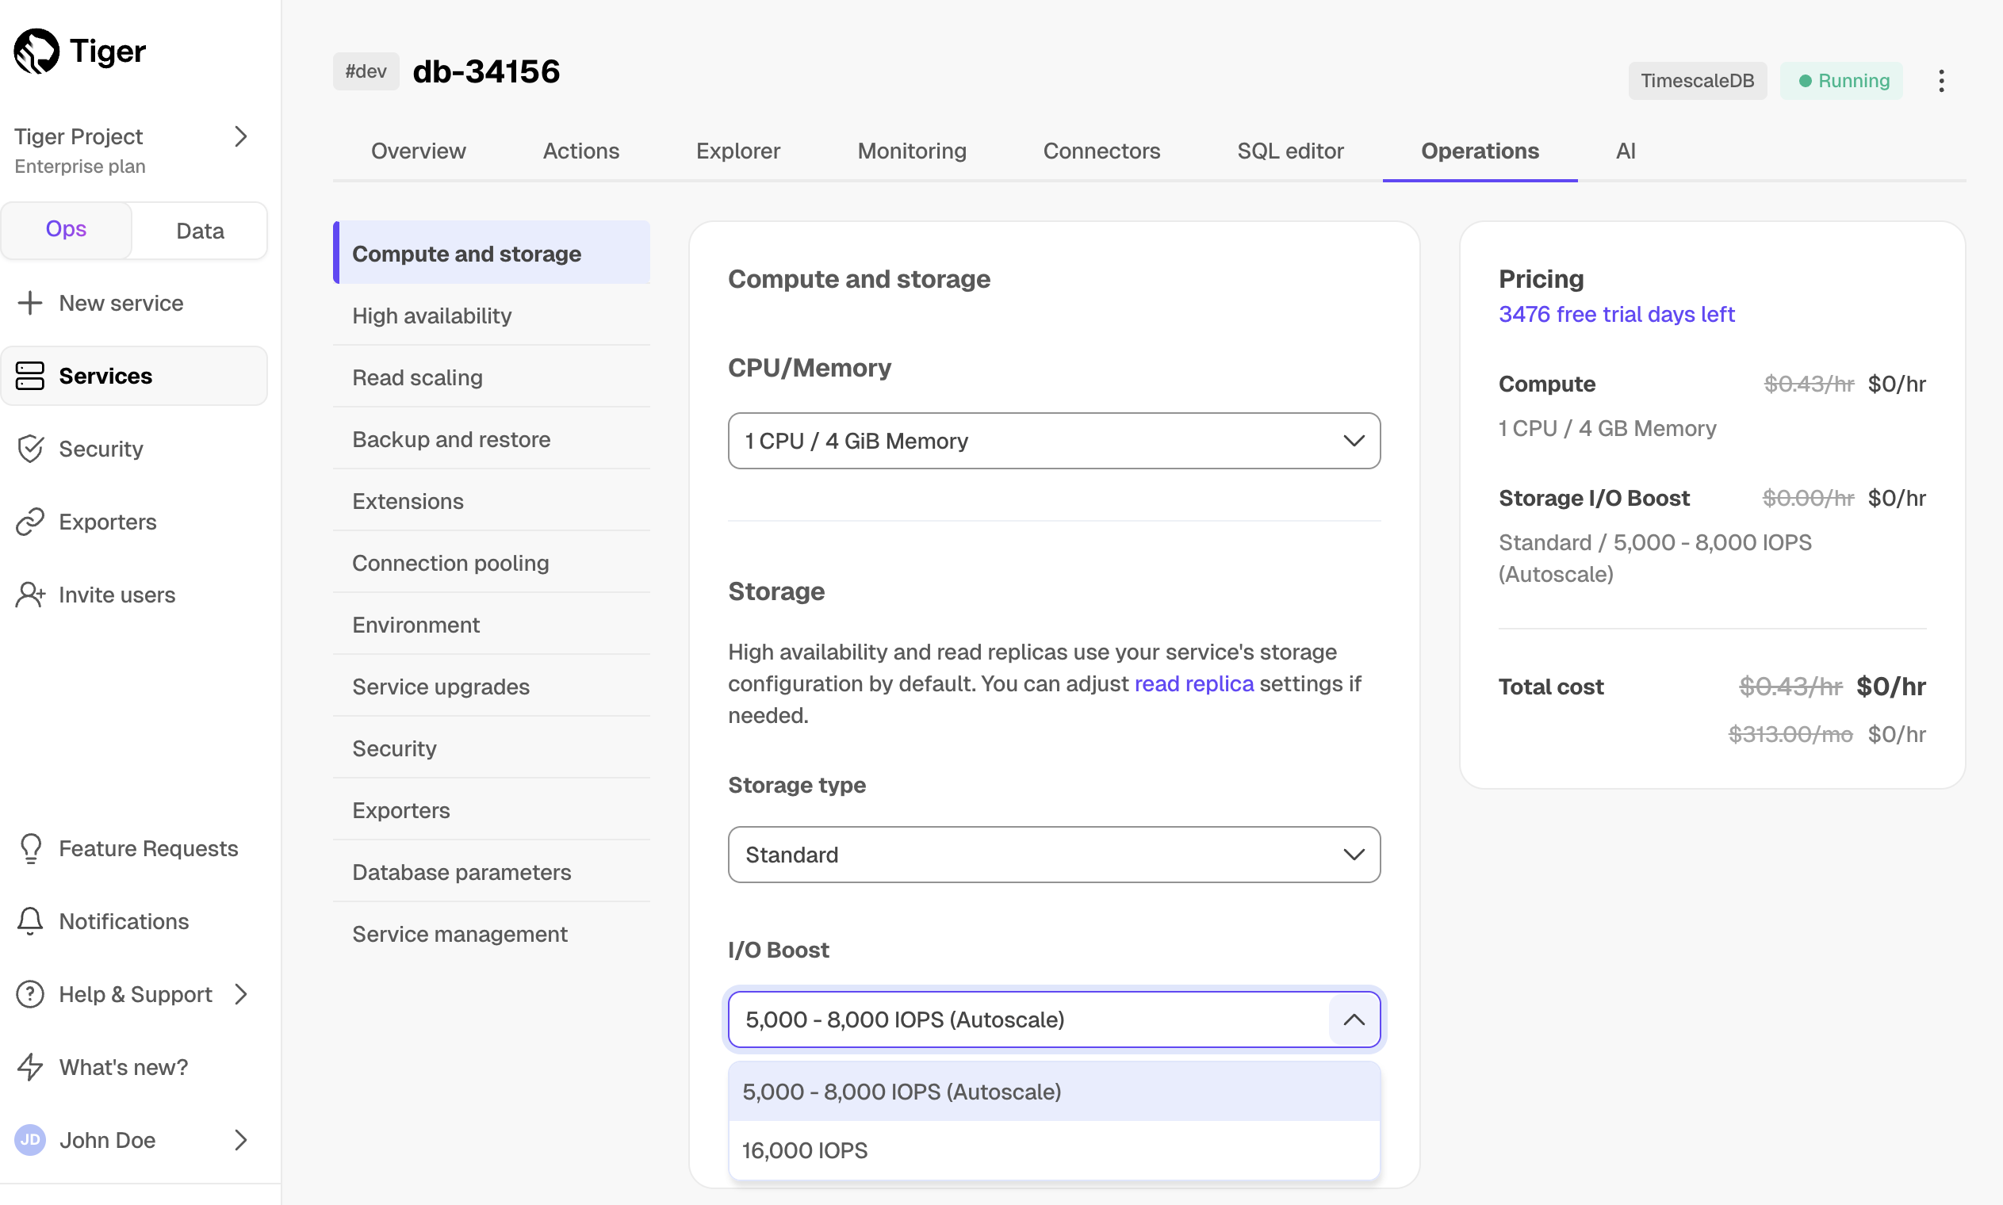The width and height of the screenshot is (2003, 1205).
Task: Click the plus icon for New service
Action: coord(30,303)
